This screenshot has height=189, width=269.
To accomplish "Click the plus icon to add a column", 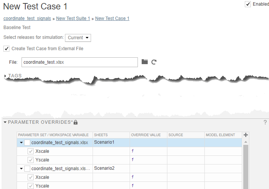I will [x=246, y=135].
